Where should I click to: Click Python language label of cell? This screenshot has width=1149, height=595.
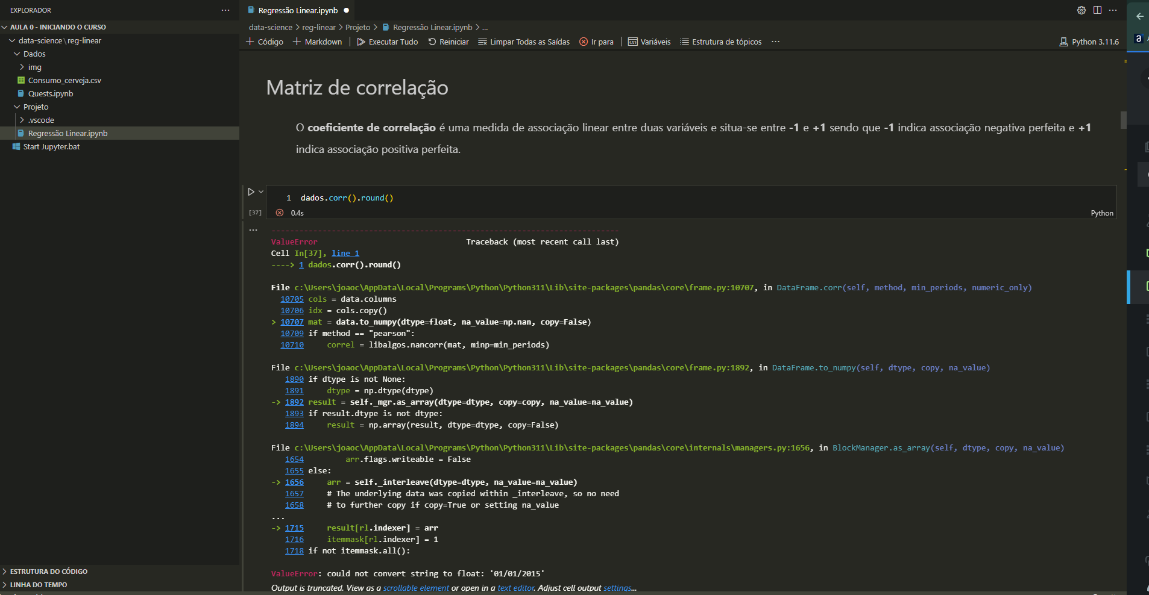pyautogui.click(x=1102, y=213)
